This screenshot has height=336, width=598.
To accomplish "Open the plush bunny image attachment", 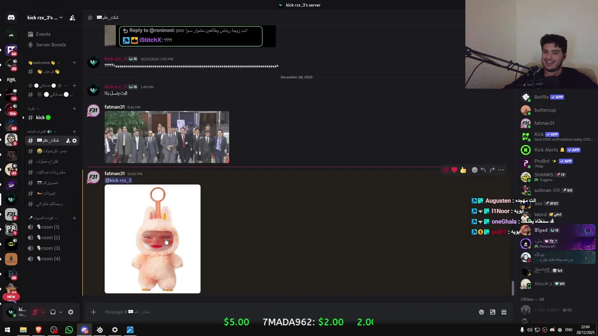I will coord(152,239).
